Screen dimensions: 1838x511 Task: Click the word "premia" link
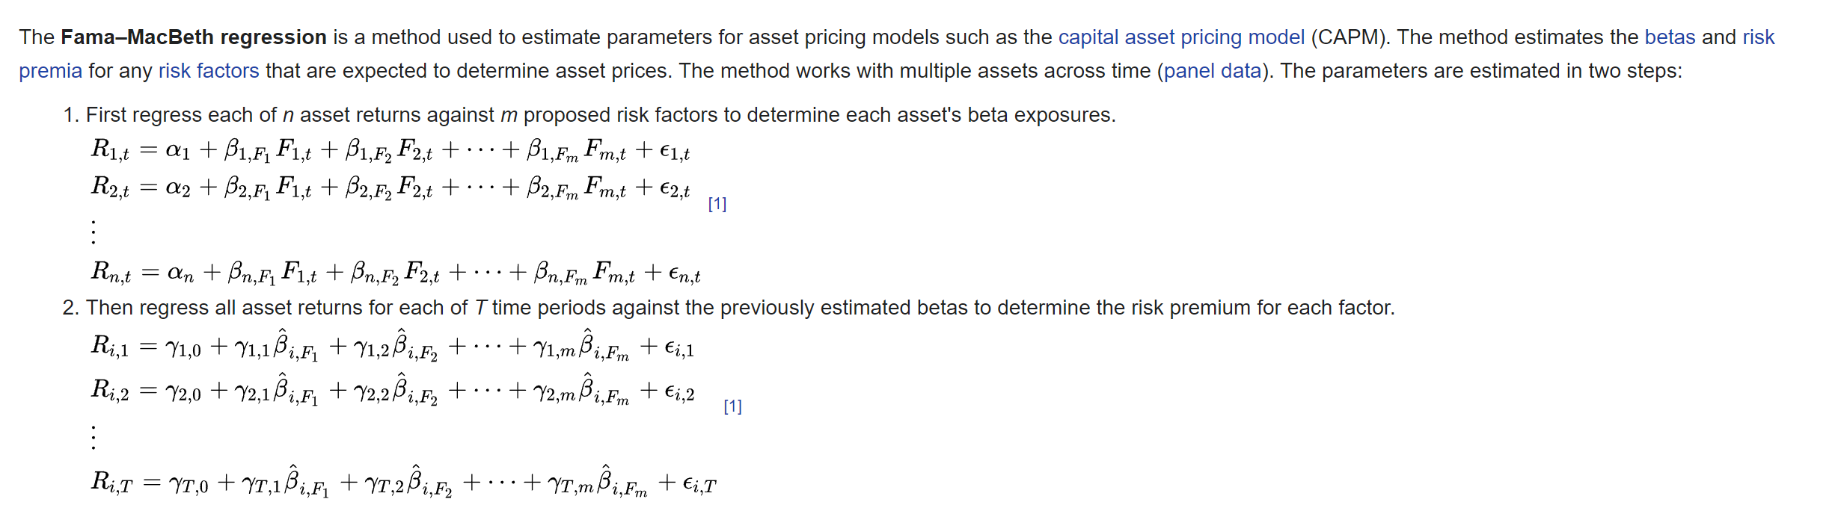[50, 71]
